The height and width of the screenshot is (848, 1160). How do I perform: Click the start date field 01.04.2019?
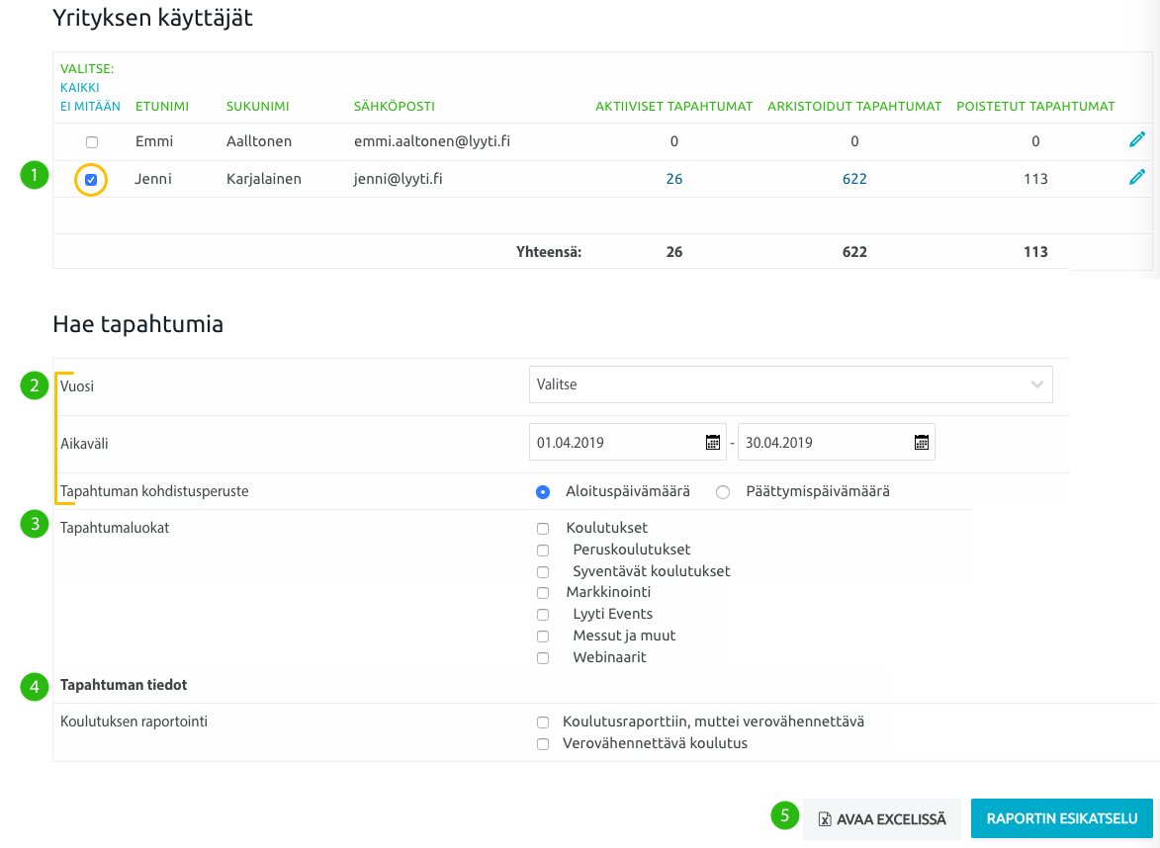point(613,443)
